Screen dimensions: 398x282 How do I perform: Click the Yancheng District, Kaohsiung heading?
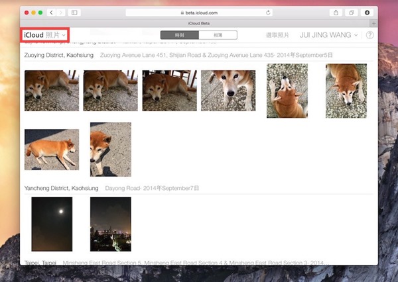[x=61, y=189]
